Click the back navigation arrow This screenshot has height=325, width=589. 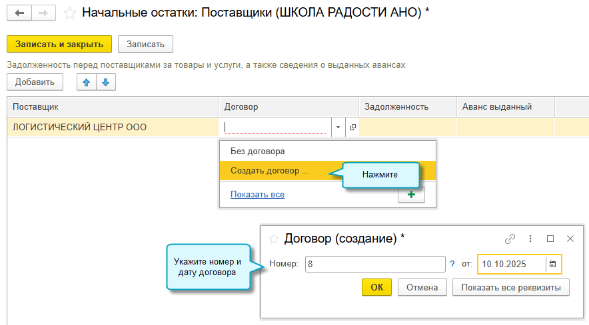tap(19, 13)
